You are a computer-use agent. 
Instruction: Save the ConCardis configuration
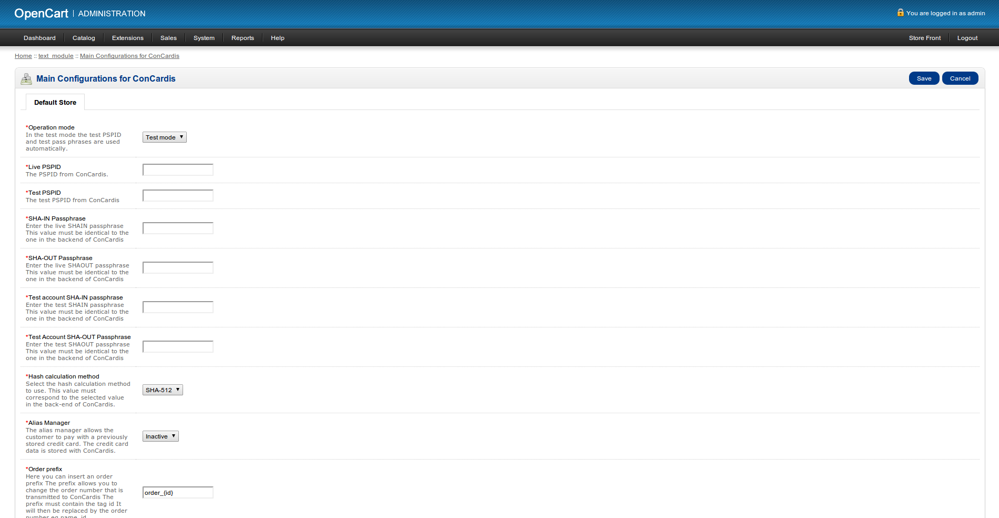(924, 78)
